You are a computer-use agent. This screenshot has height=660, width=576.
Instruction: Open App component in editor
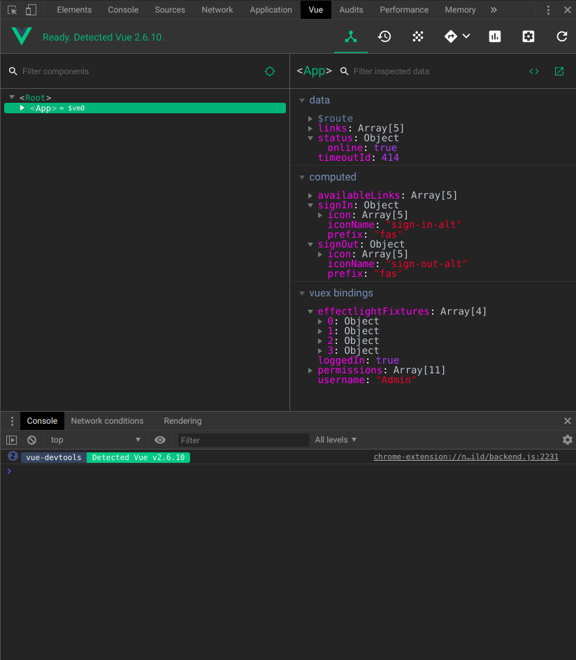[559, 71]
